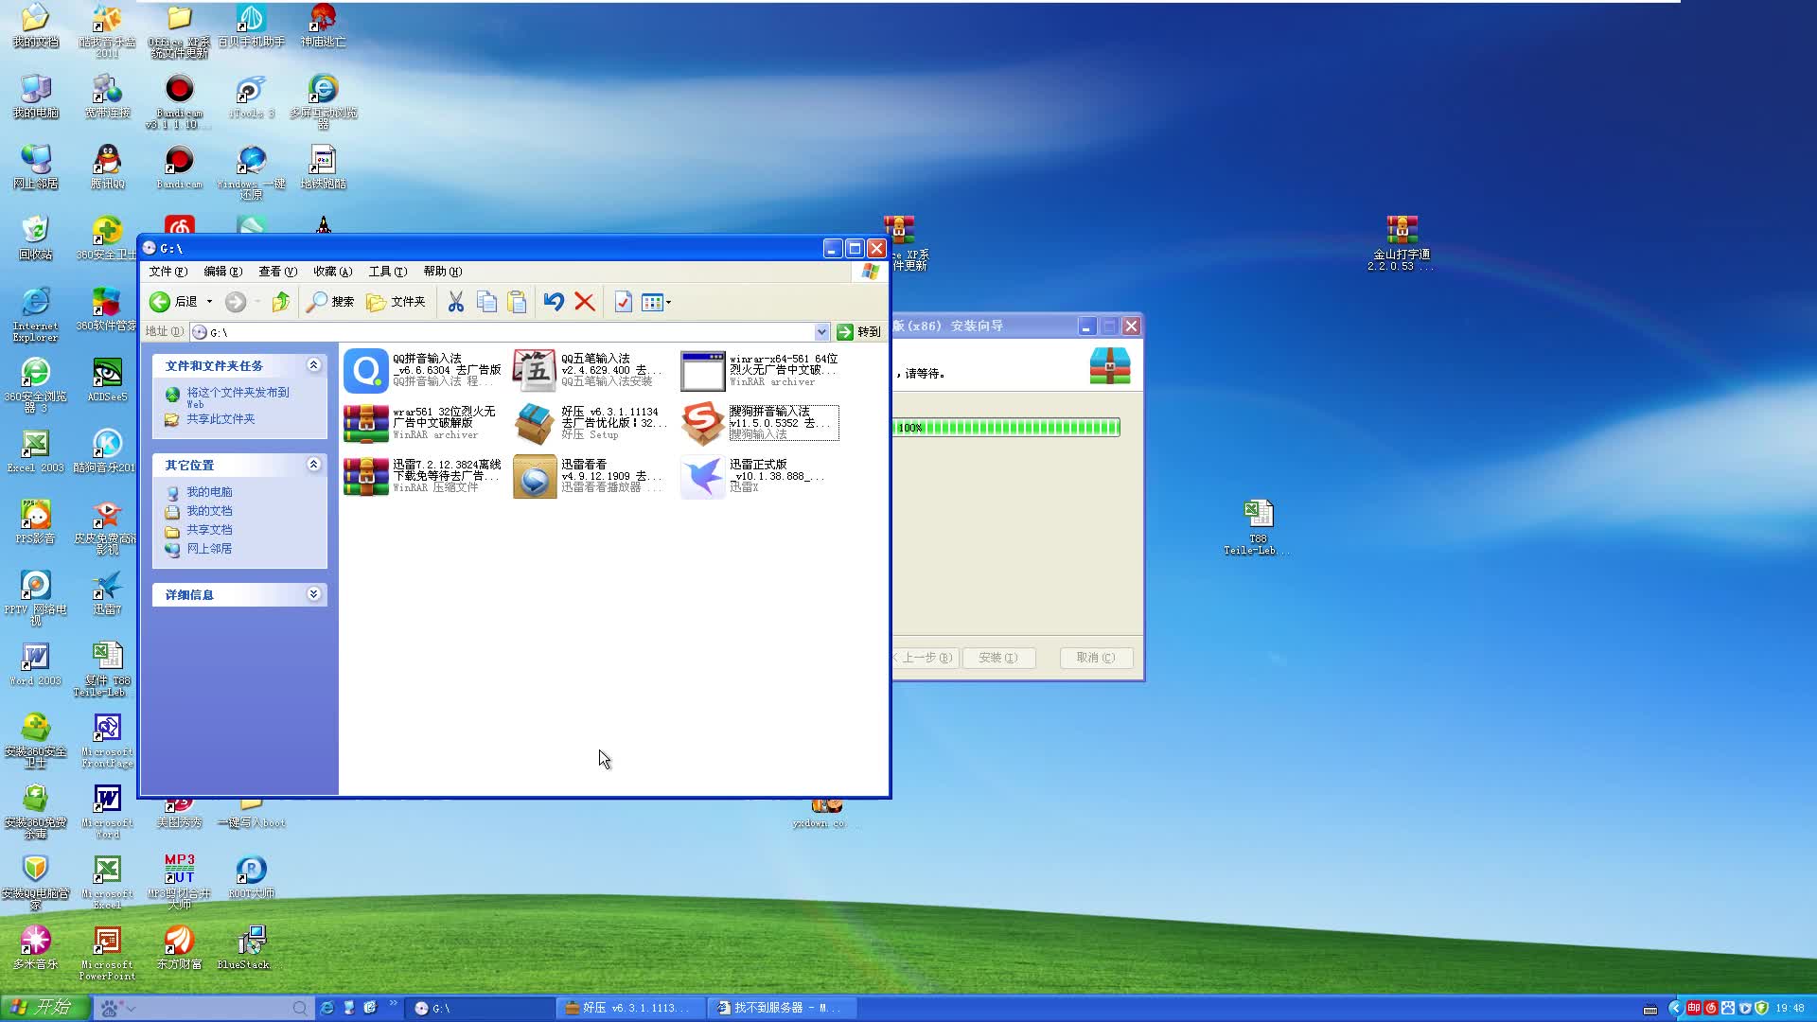Click the 开始 Start button
Screen dimensions: 1817x1022
pos(44,1008)
